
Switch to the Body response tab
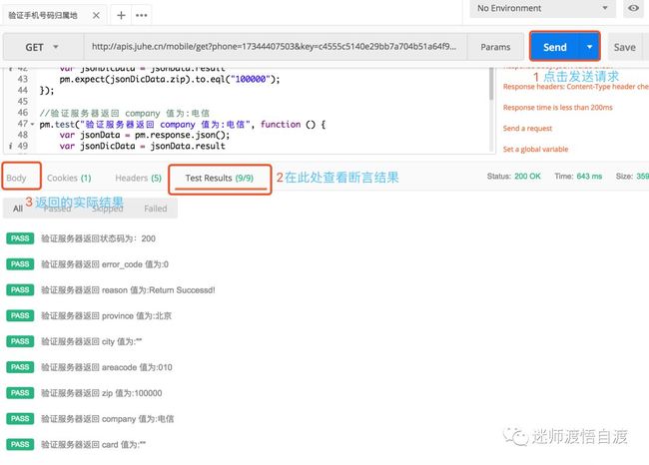click(16, 178)
